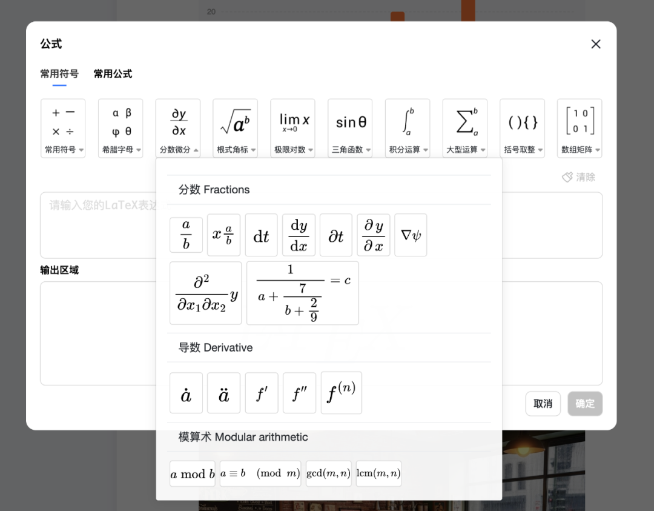Open the 根式角标 radicals dropdown
654x511 pixels.
235,128
